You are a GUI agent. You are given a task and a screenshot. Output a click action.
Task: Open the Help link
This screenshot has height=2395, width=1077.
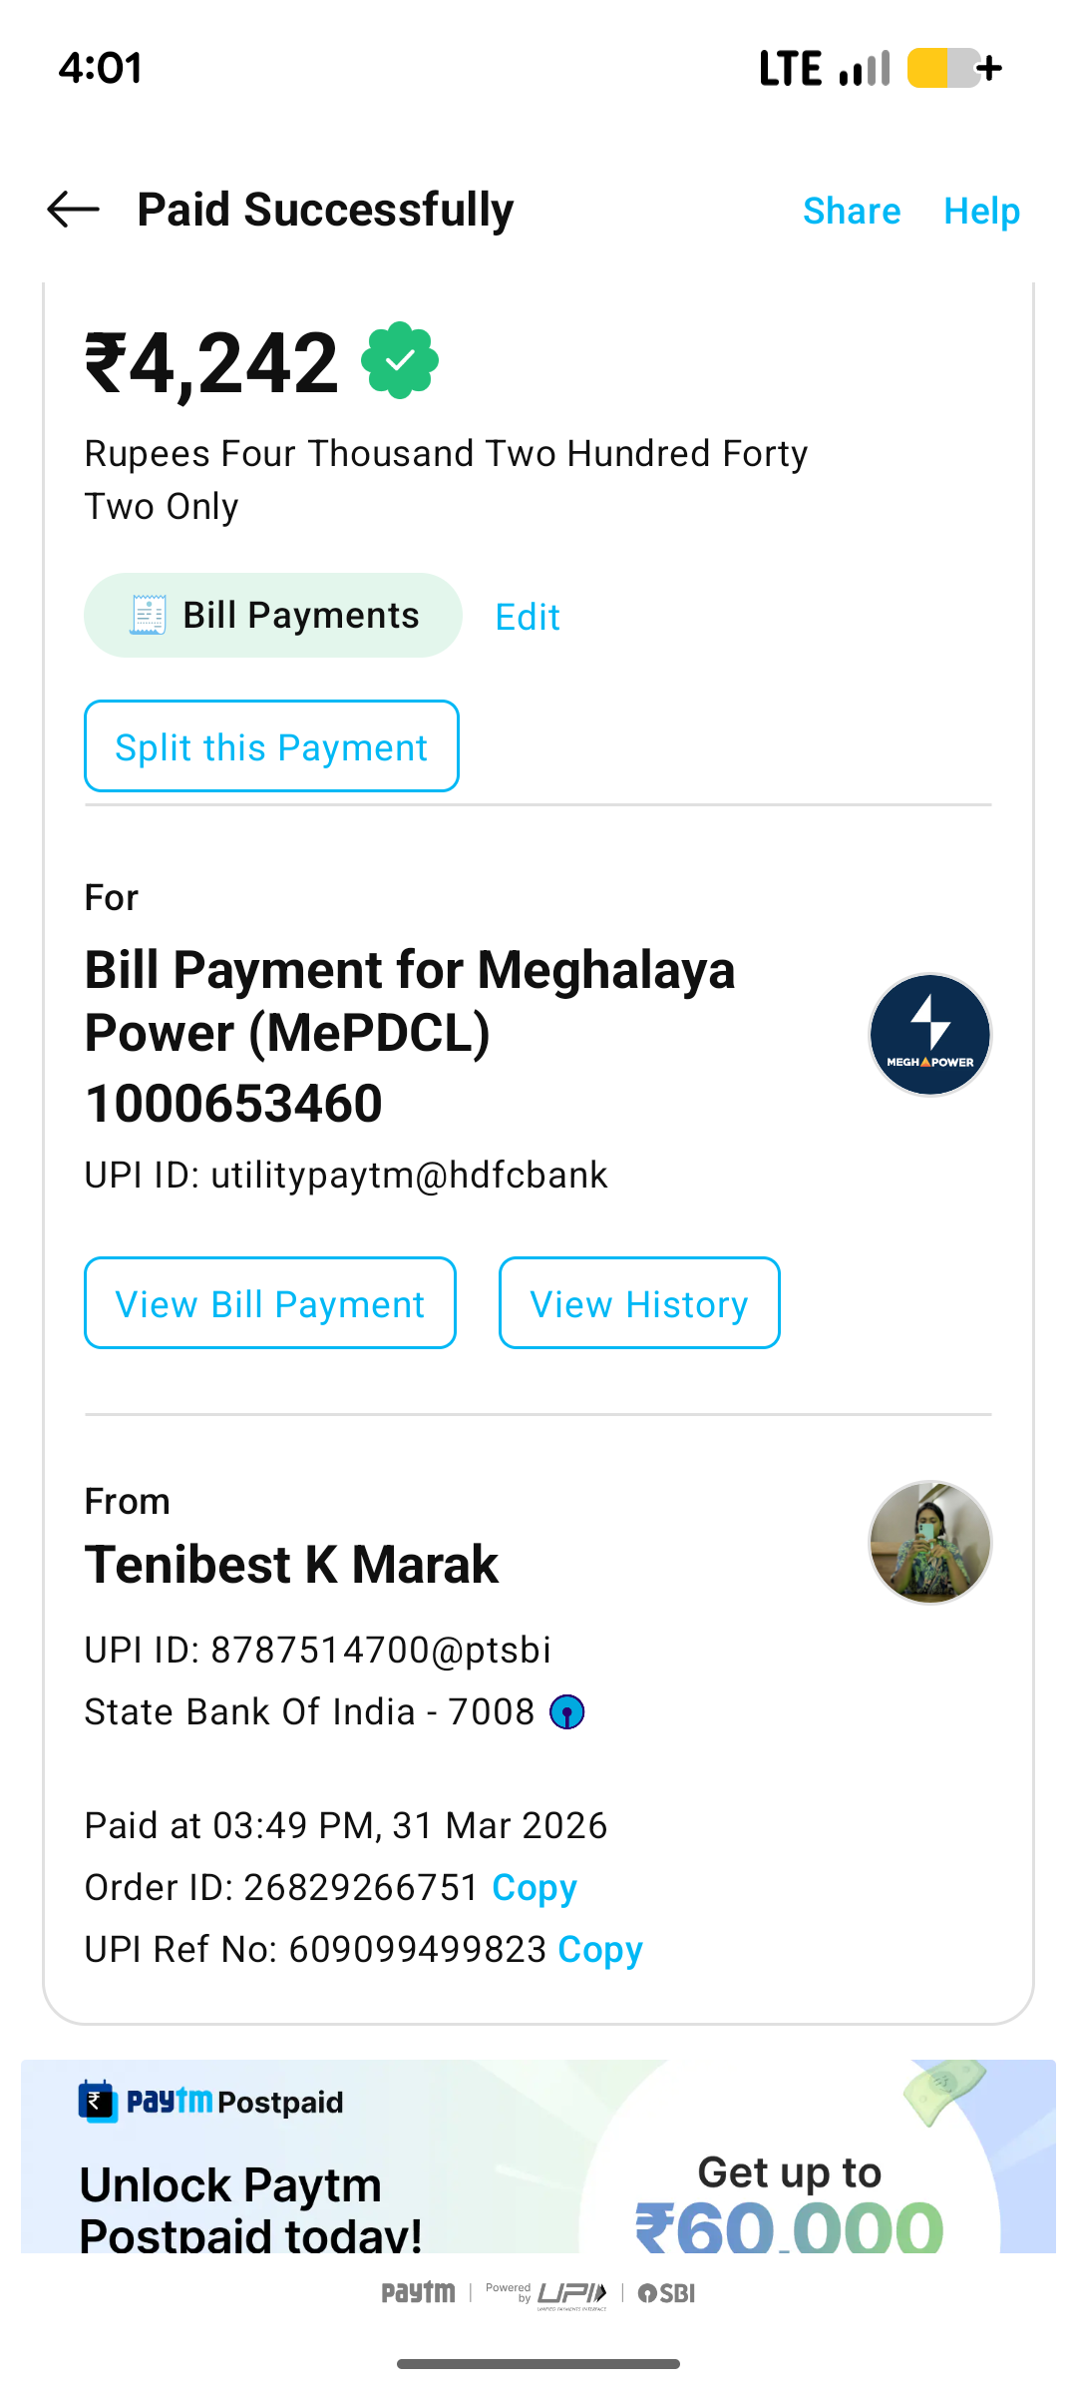pos(981,212)
